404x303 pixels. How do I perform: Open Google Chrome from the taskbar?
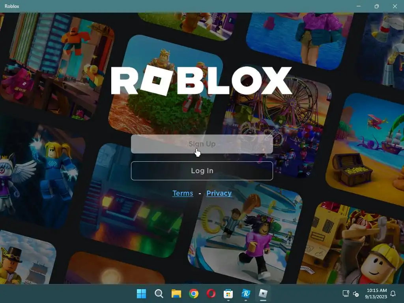(x=193, y=294)
